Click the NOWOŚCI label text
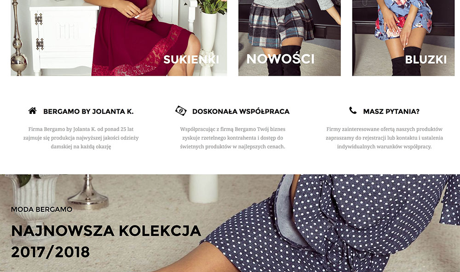This screenshot has height=272, width=460. 281,59
